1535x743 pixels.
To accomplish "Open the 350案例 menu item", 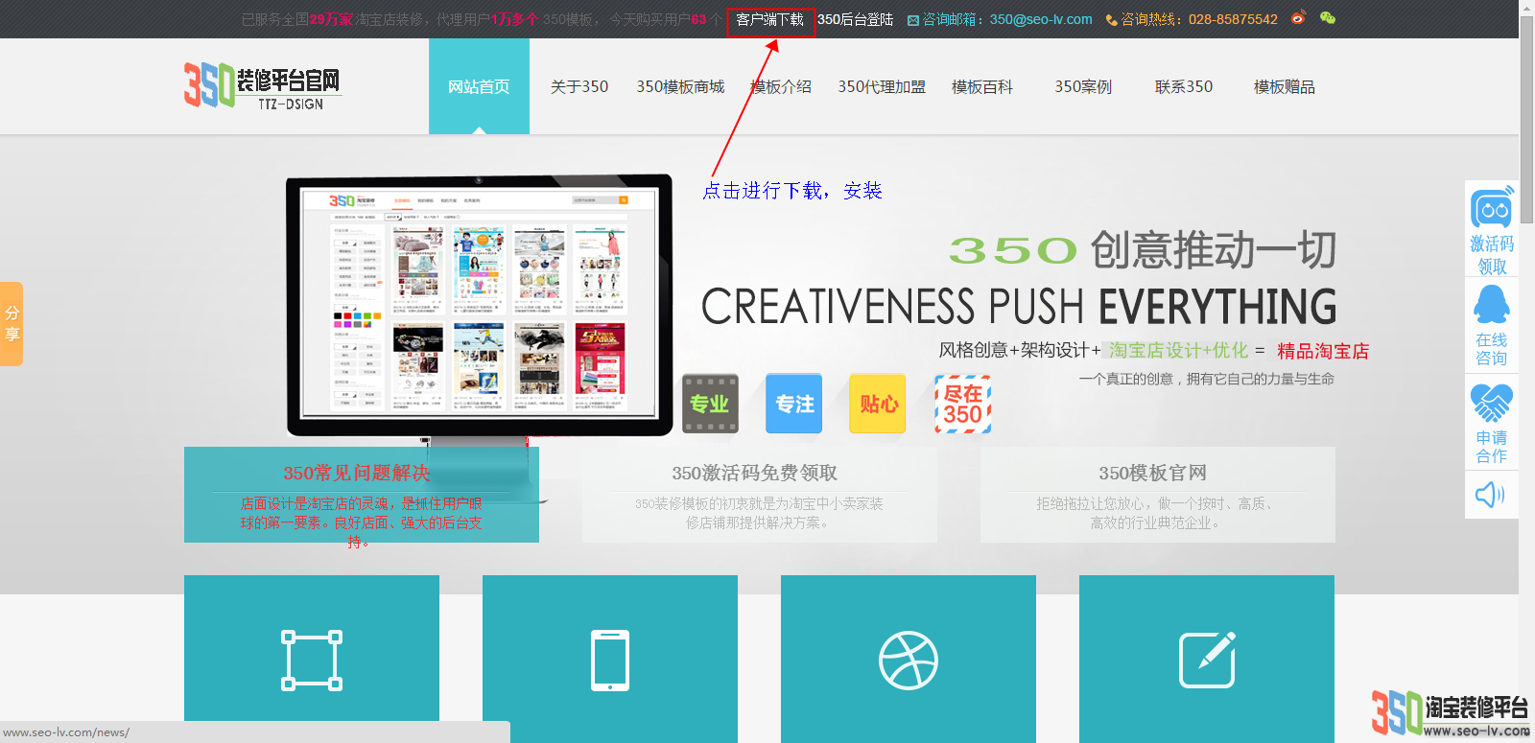I will 1083,86.
